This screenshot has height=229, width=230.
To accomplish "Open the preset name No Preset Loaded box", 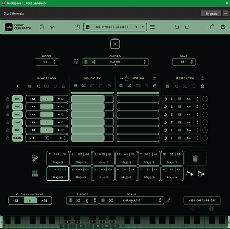I will tap(115, 27).
